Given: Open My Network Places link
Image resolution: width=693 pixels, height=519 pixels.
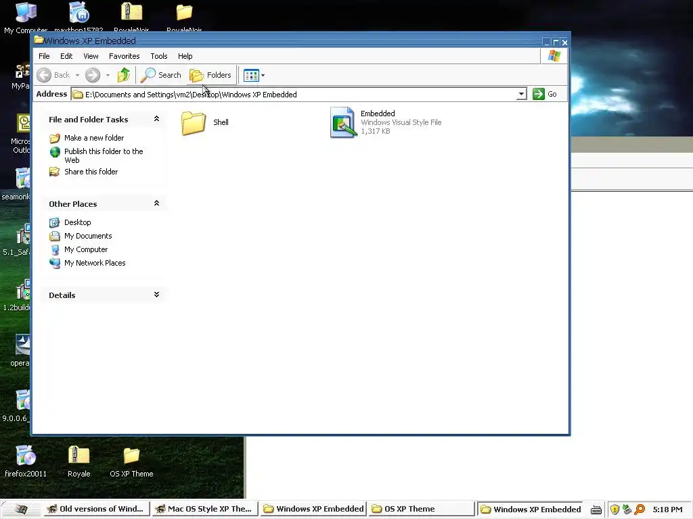Looking at the screenshot, I should pyautogui.click(x=95, y=263).
